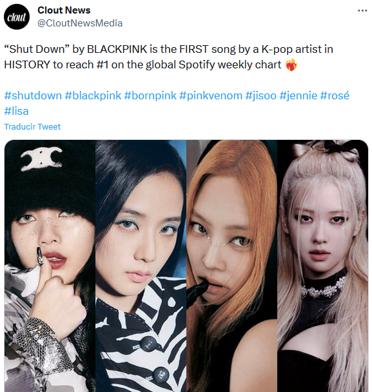Open the photo with the black fur hat
This screenshot has height=392, width=372.
[50, 266]
